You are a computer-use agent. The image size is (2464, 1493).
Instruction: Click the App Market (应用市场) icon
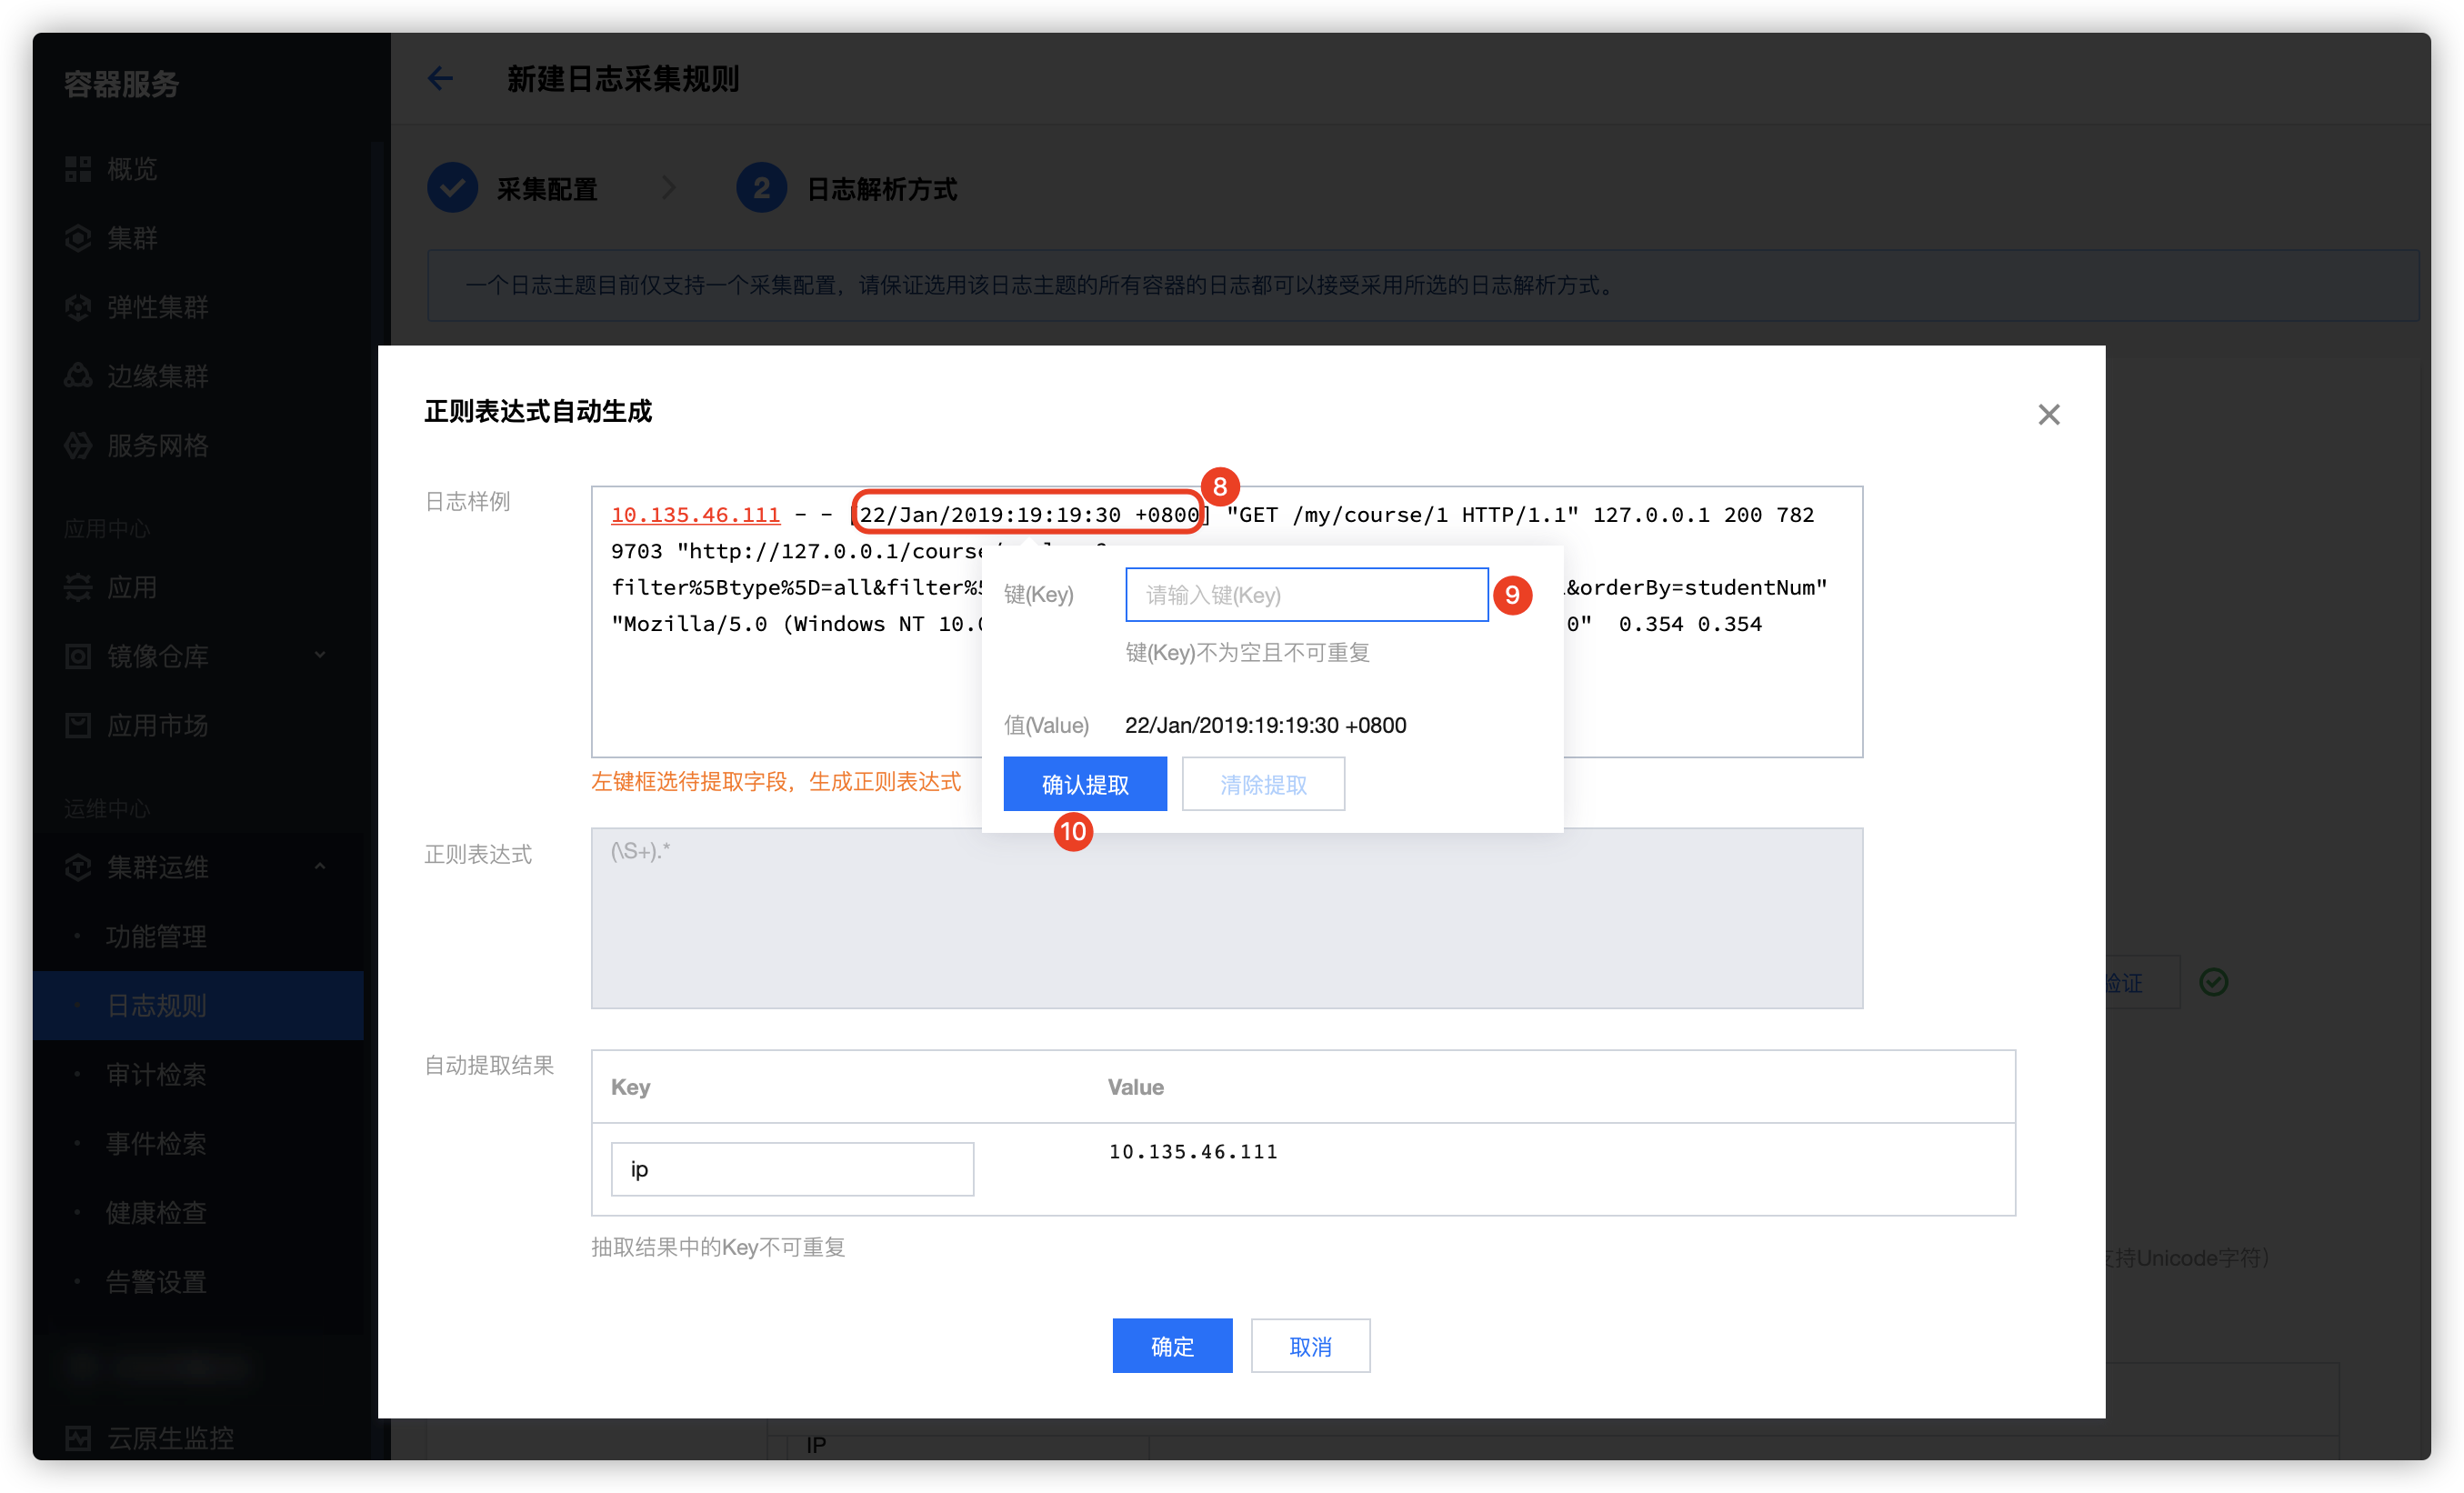[x=78, y=725]
